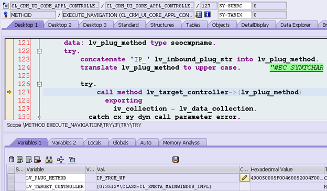The height and width of the screenshot is (191, 327).
Task: Click the Val. column header
Action: pyautogui.click(x=168, y=170)
